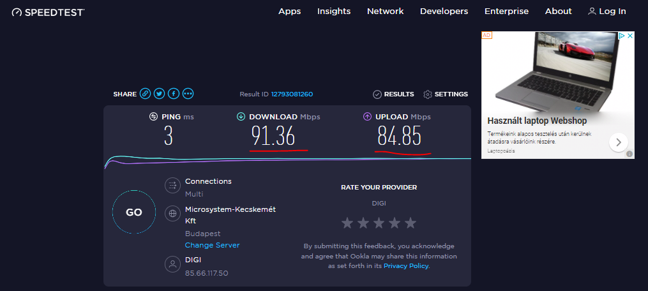Open the About menu
648x291 pixels.
coord(559,11)
